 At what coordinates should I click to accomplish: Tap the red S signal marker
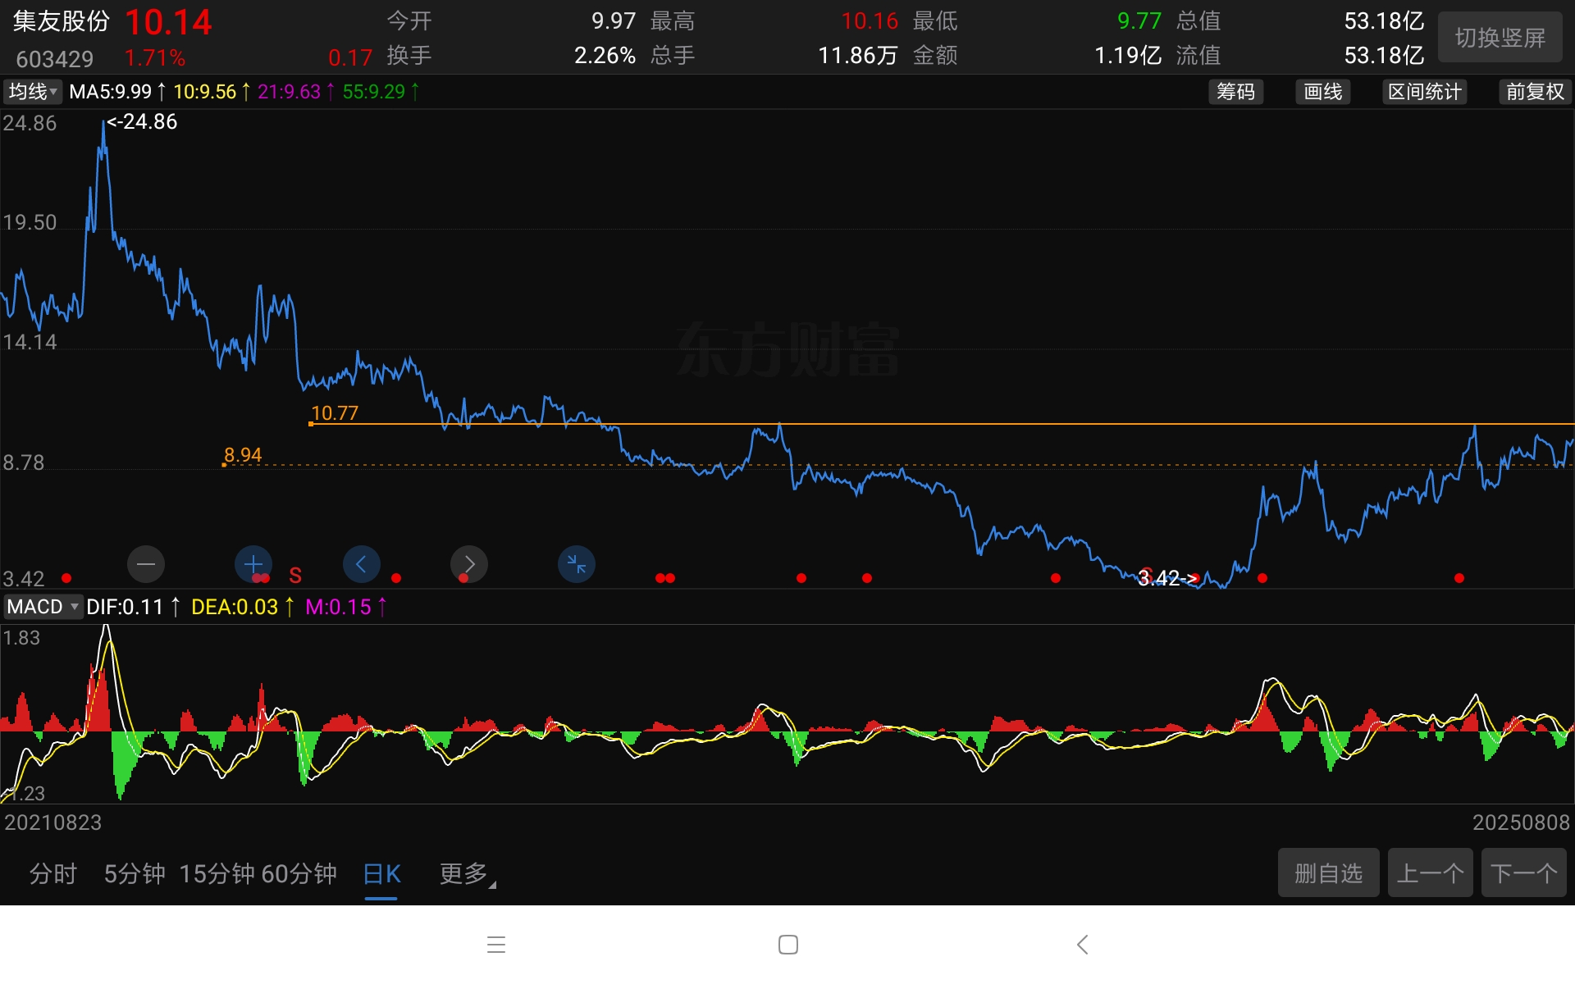(295, 576)
